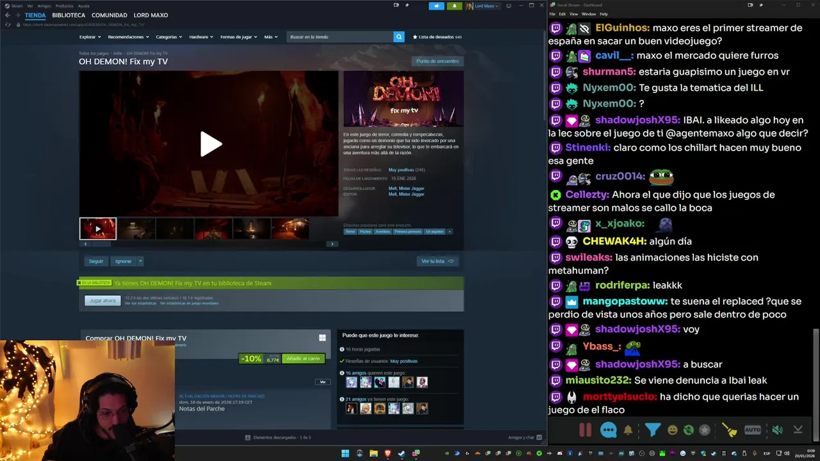Viewport: 820px width, 461px height.
Task: Click the Seguir button
Action: (x=96, y=261)
